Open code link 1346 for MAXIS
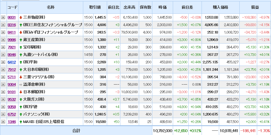Image resolution: width=271 pixels, height=135 pixels. coord(12,122)
